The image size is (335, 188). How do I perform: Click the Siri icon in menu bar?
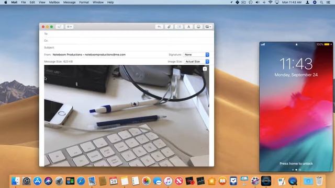pos(315,2)
